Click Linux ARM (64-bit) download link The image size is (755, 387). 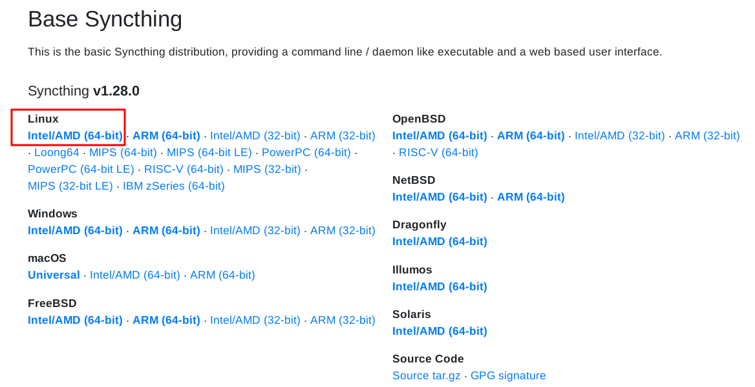coord(166,135)
